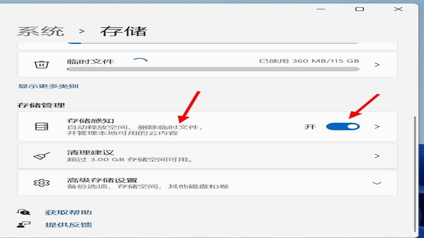Click the 清理建议 title text

pos(90,153)
